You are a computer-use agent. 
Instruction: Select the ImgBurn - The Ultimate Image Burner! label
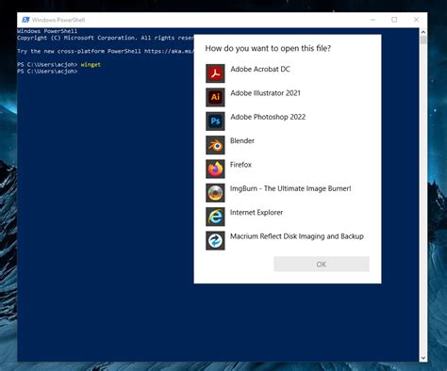290,188
